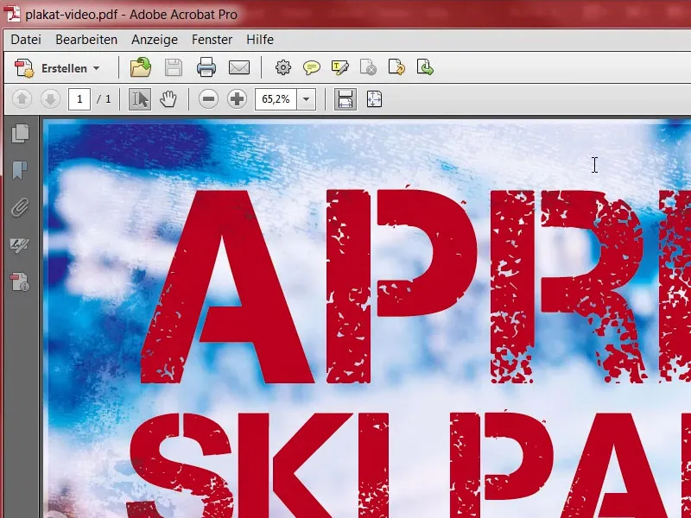This screenshot has height=518, width=691.
Task: Click the Adobe Acrobat title bar icon
Action: tap(12, 14)
